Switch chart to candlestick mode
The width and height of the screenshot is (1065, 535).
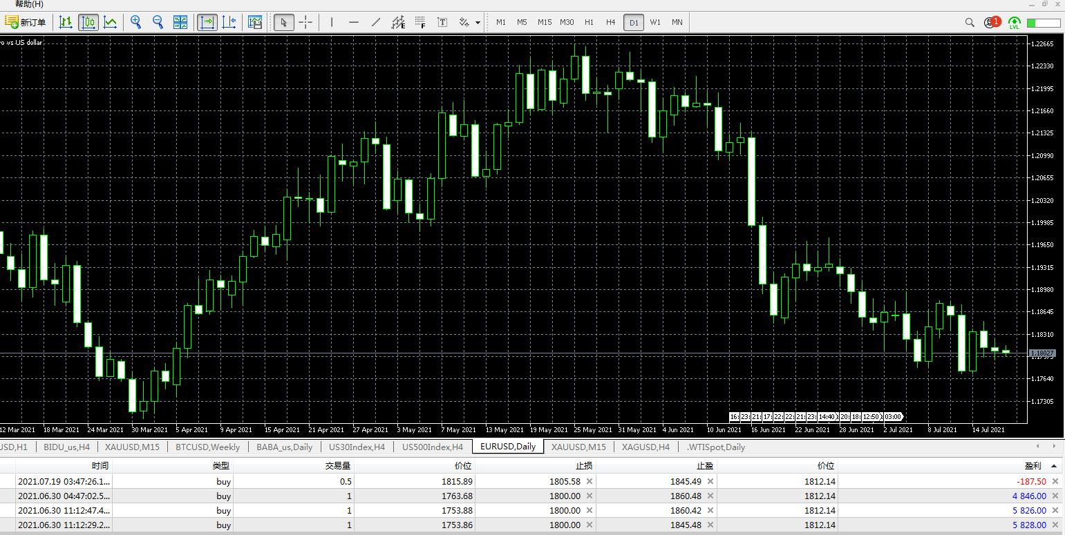tap(88, 22)
